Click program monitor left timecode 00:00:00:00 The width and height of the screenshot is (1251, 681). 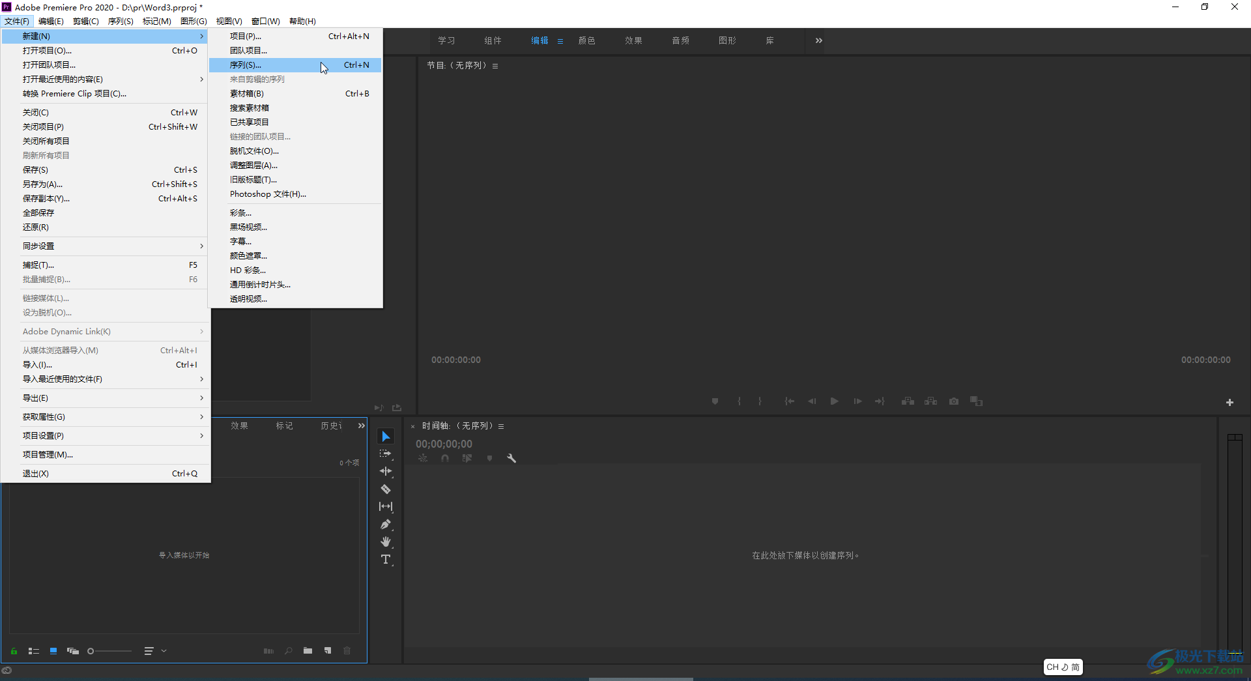pyautogui.click(x=455, y=360)
